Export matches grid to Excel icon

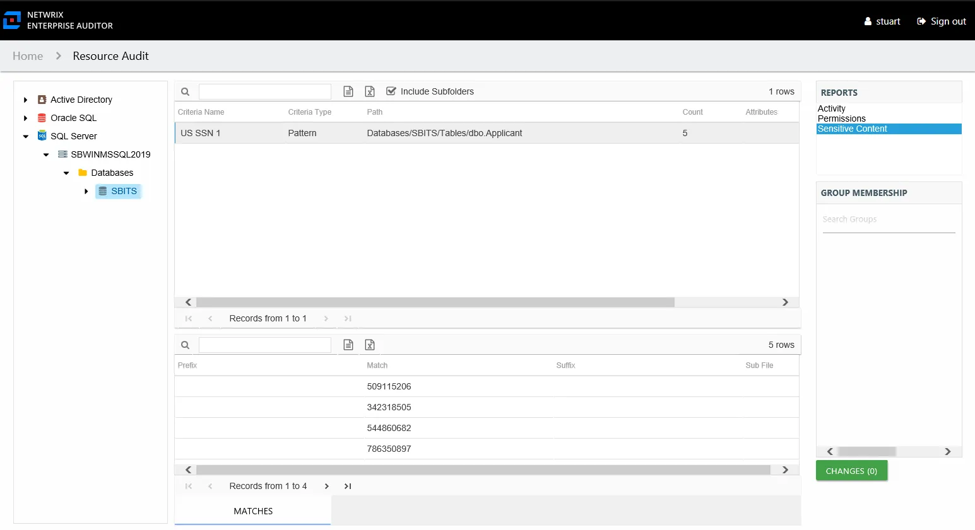click(x=370, y=345)
